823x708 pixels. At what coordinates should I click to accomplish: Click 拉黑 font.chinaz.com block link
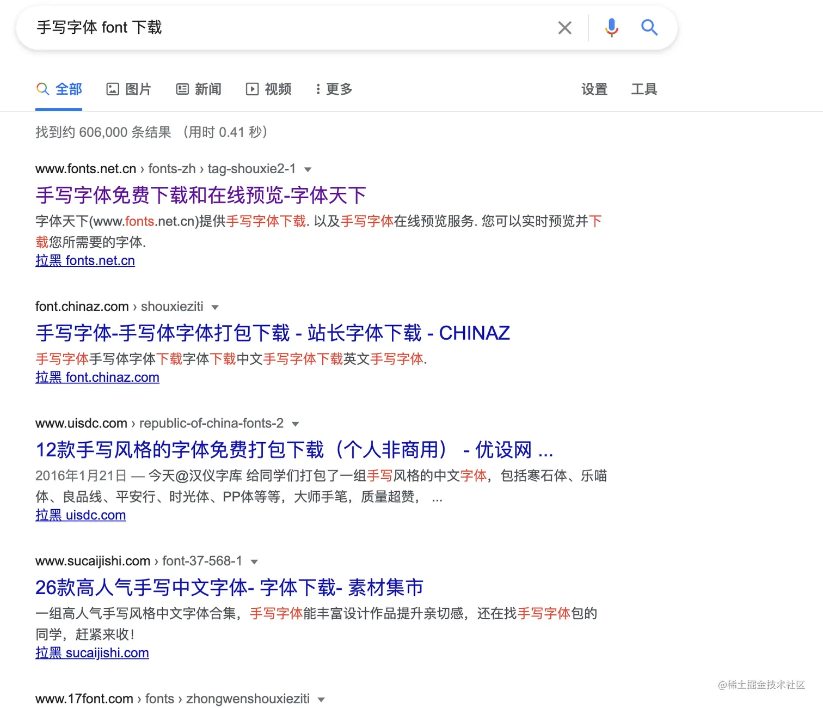point(97,377)
